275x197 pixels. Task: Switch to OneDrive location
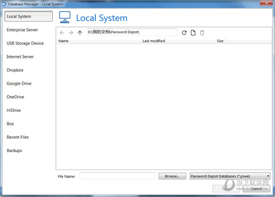15,97
